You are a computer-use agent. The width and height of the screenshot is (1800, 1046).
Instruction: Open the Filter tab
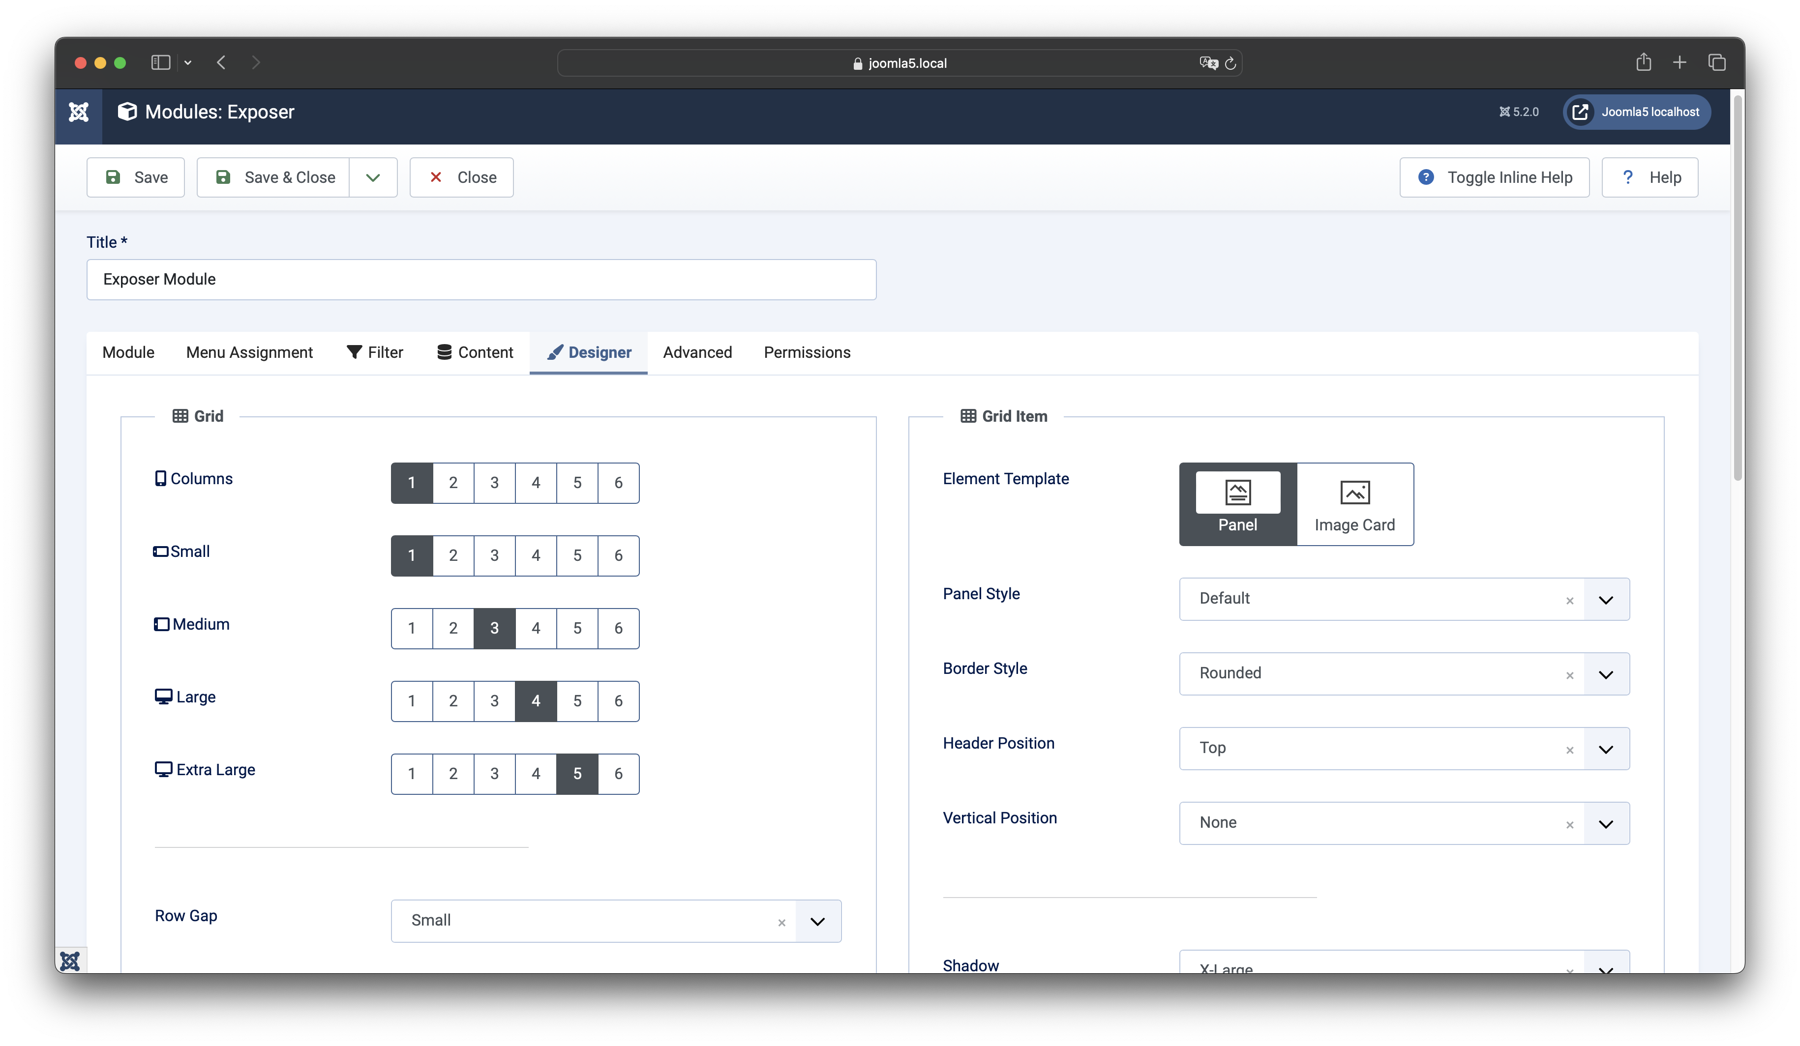(375, 353)
